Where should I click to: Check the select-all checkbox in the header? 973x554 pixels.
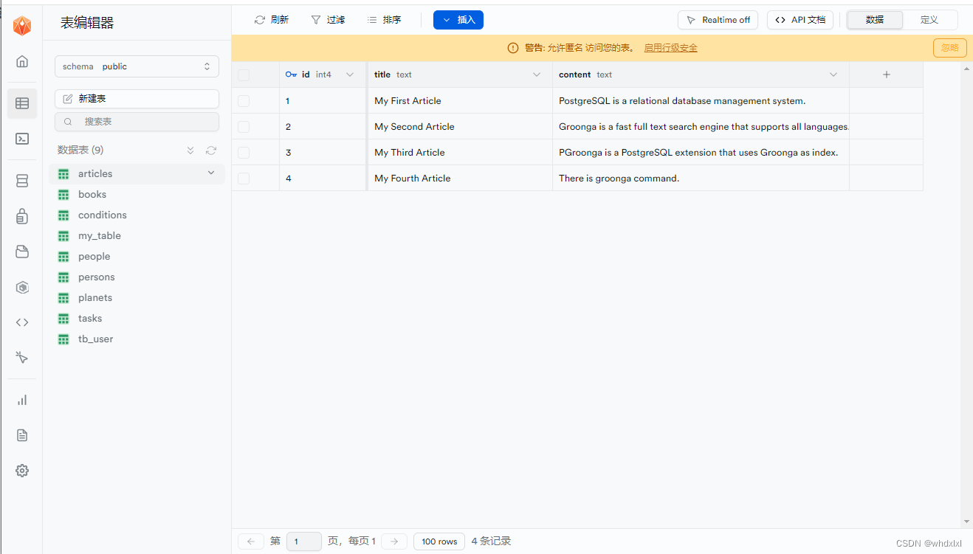click(x=243, y=74)
